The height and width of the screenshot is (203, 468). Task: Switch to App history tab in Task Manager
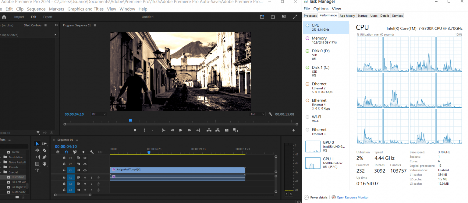point(347,16)
